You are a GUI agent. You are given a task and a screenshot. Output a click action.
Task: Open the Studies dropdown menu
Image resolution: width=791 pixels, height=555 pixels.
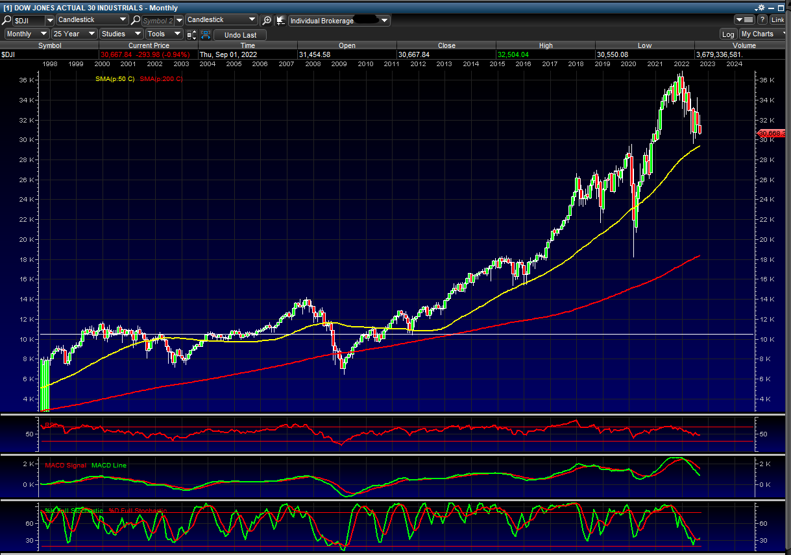[121, 34]
